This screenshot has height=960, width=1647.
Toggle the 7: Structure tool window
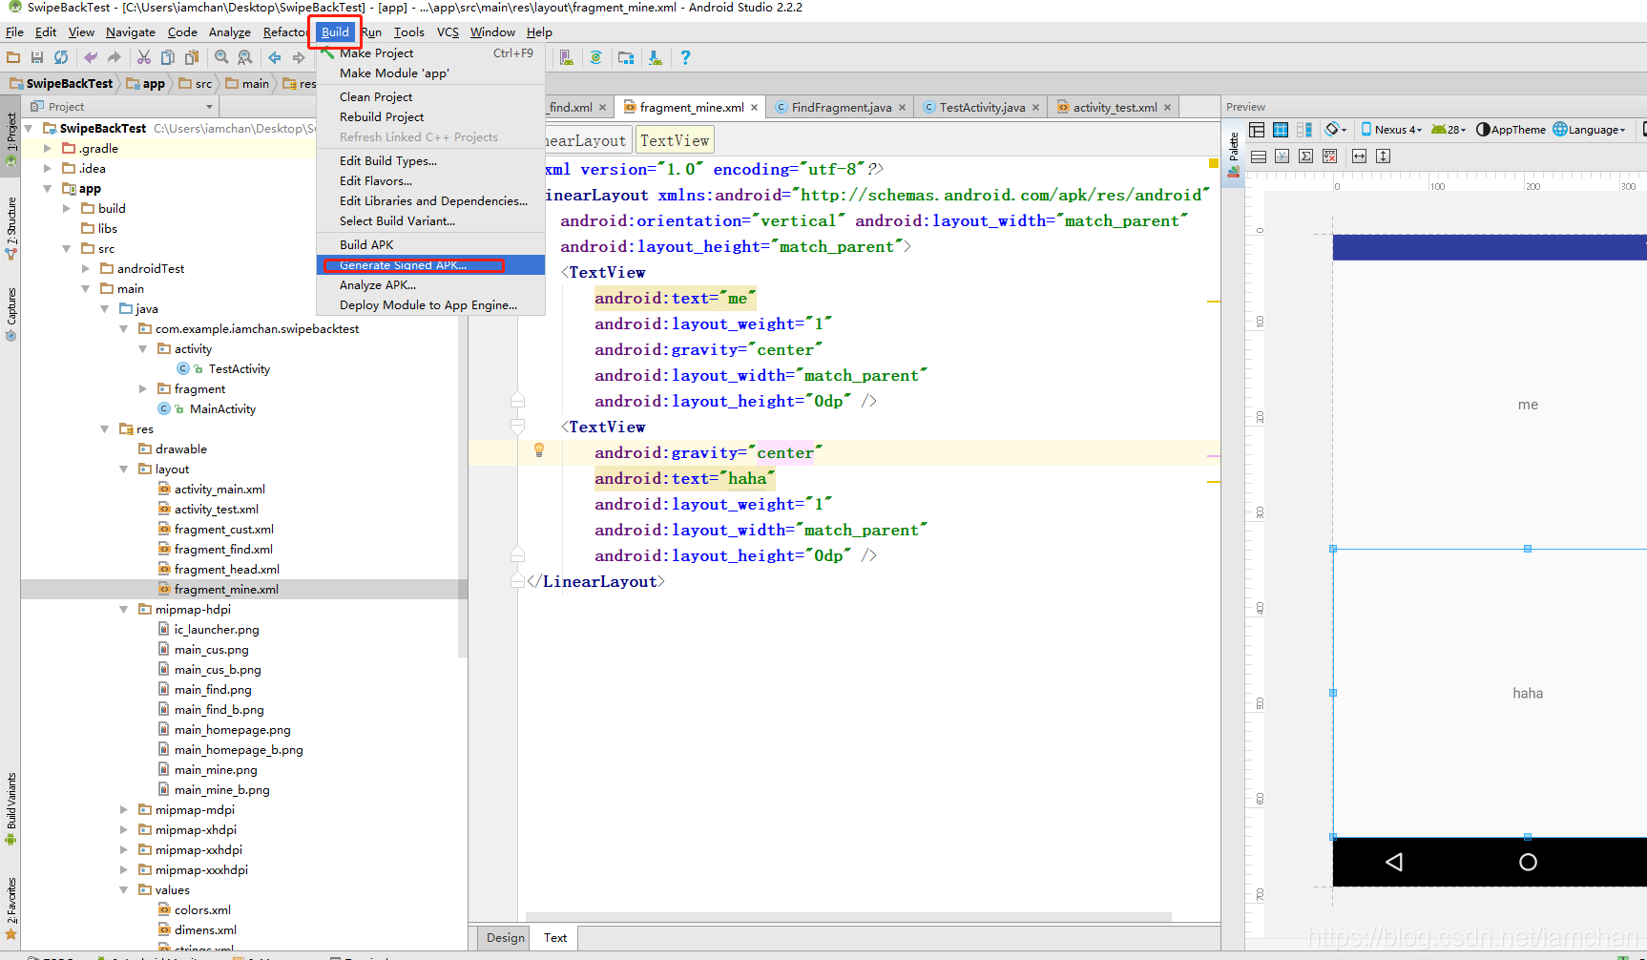point(10,229)
